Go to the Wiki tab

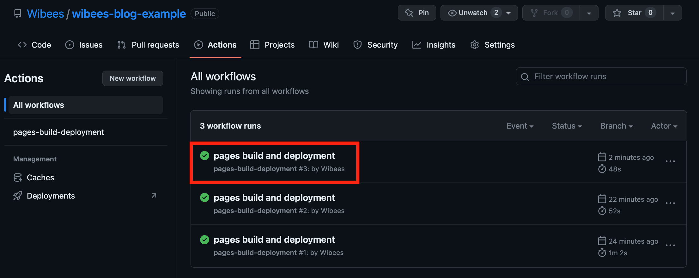point(324,45)
